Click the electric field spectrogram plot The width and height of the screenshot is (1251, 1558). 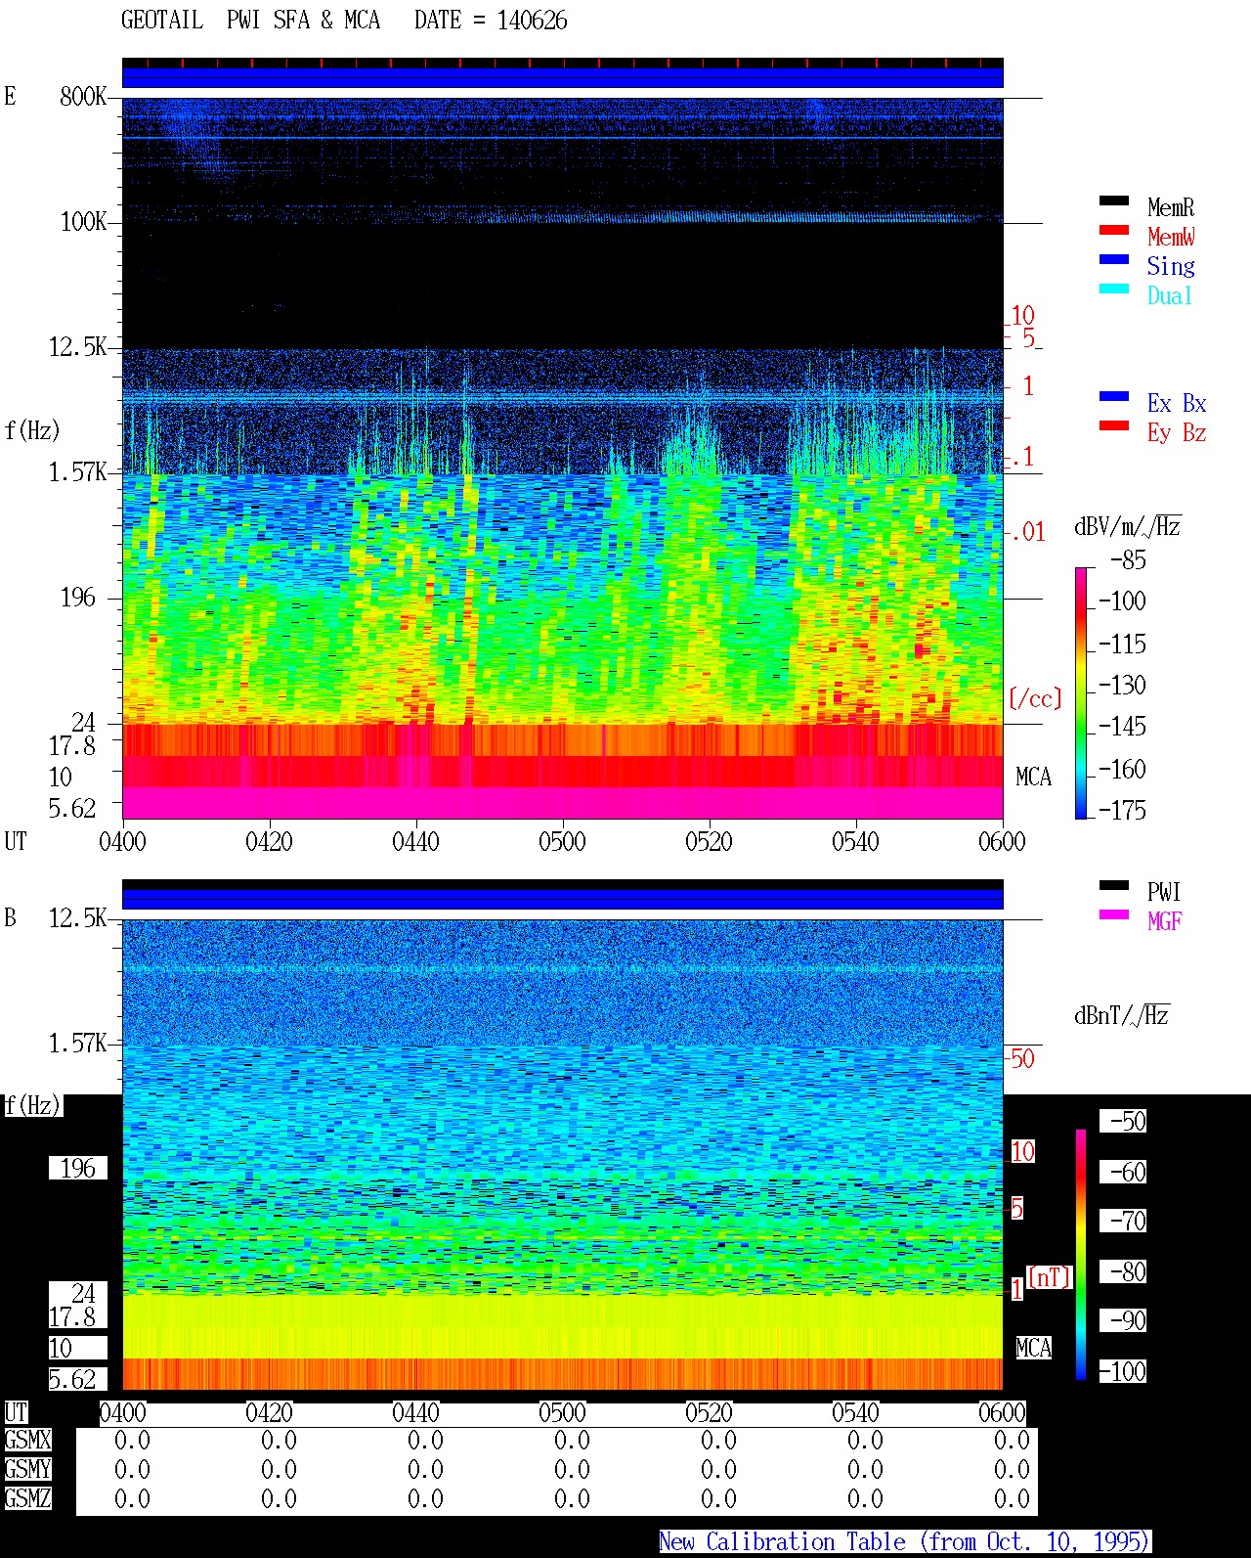click(563, 458)
